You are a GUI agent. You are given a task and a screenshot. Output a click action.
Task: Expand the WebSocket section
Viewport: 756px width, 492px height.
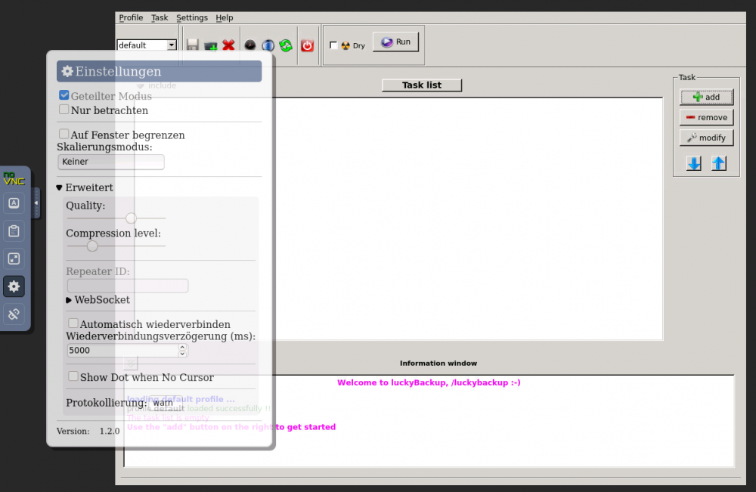pyautogui.click(x=98, y=300)
